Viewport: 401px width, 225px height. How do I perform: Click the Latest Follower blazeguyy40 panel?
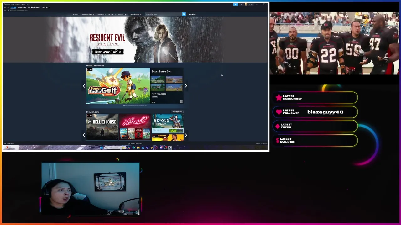(315, 112)
